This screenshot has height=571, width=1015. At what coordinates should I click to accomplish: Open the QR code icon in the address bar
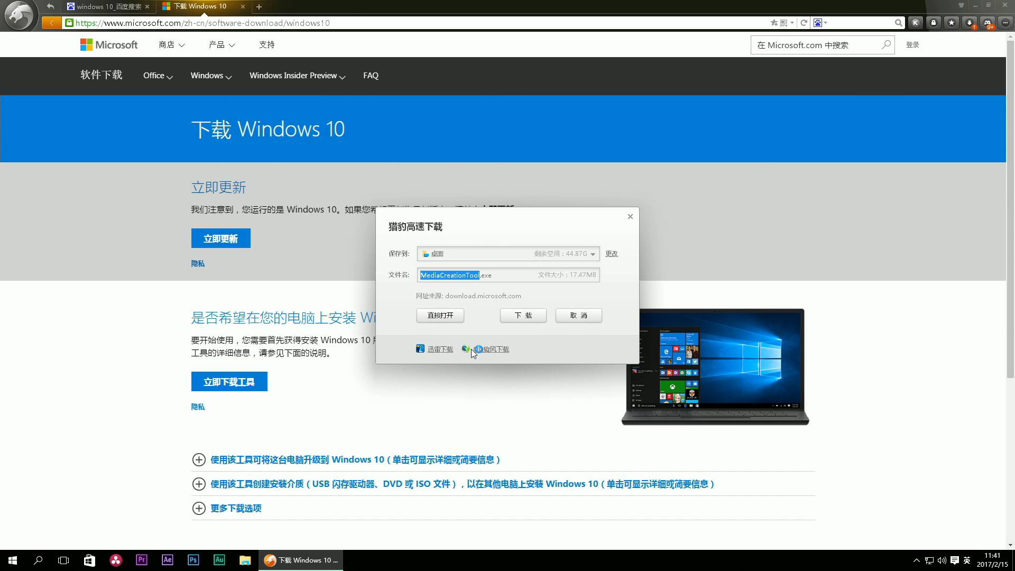coord(784,23)
